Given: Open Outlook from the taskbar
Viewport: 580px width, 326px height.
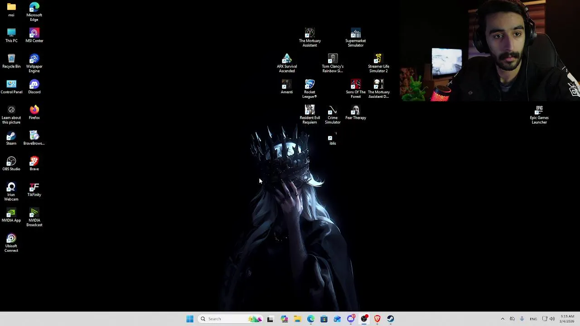Looking at the screenshot, I should pos(337,319).
